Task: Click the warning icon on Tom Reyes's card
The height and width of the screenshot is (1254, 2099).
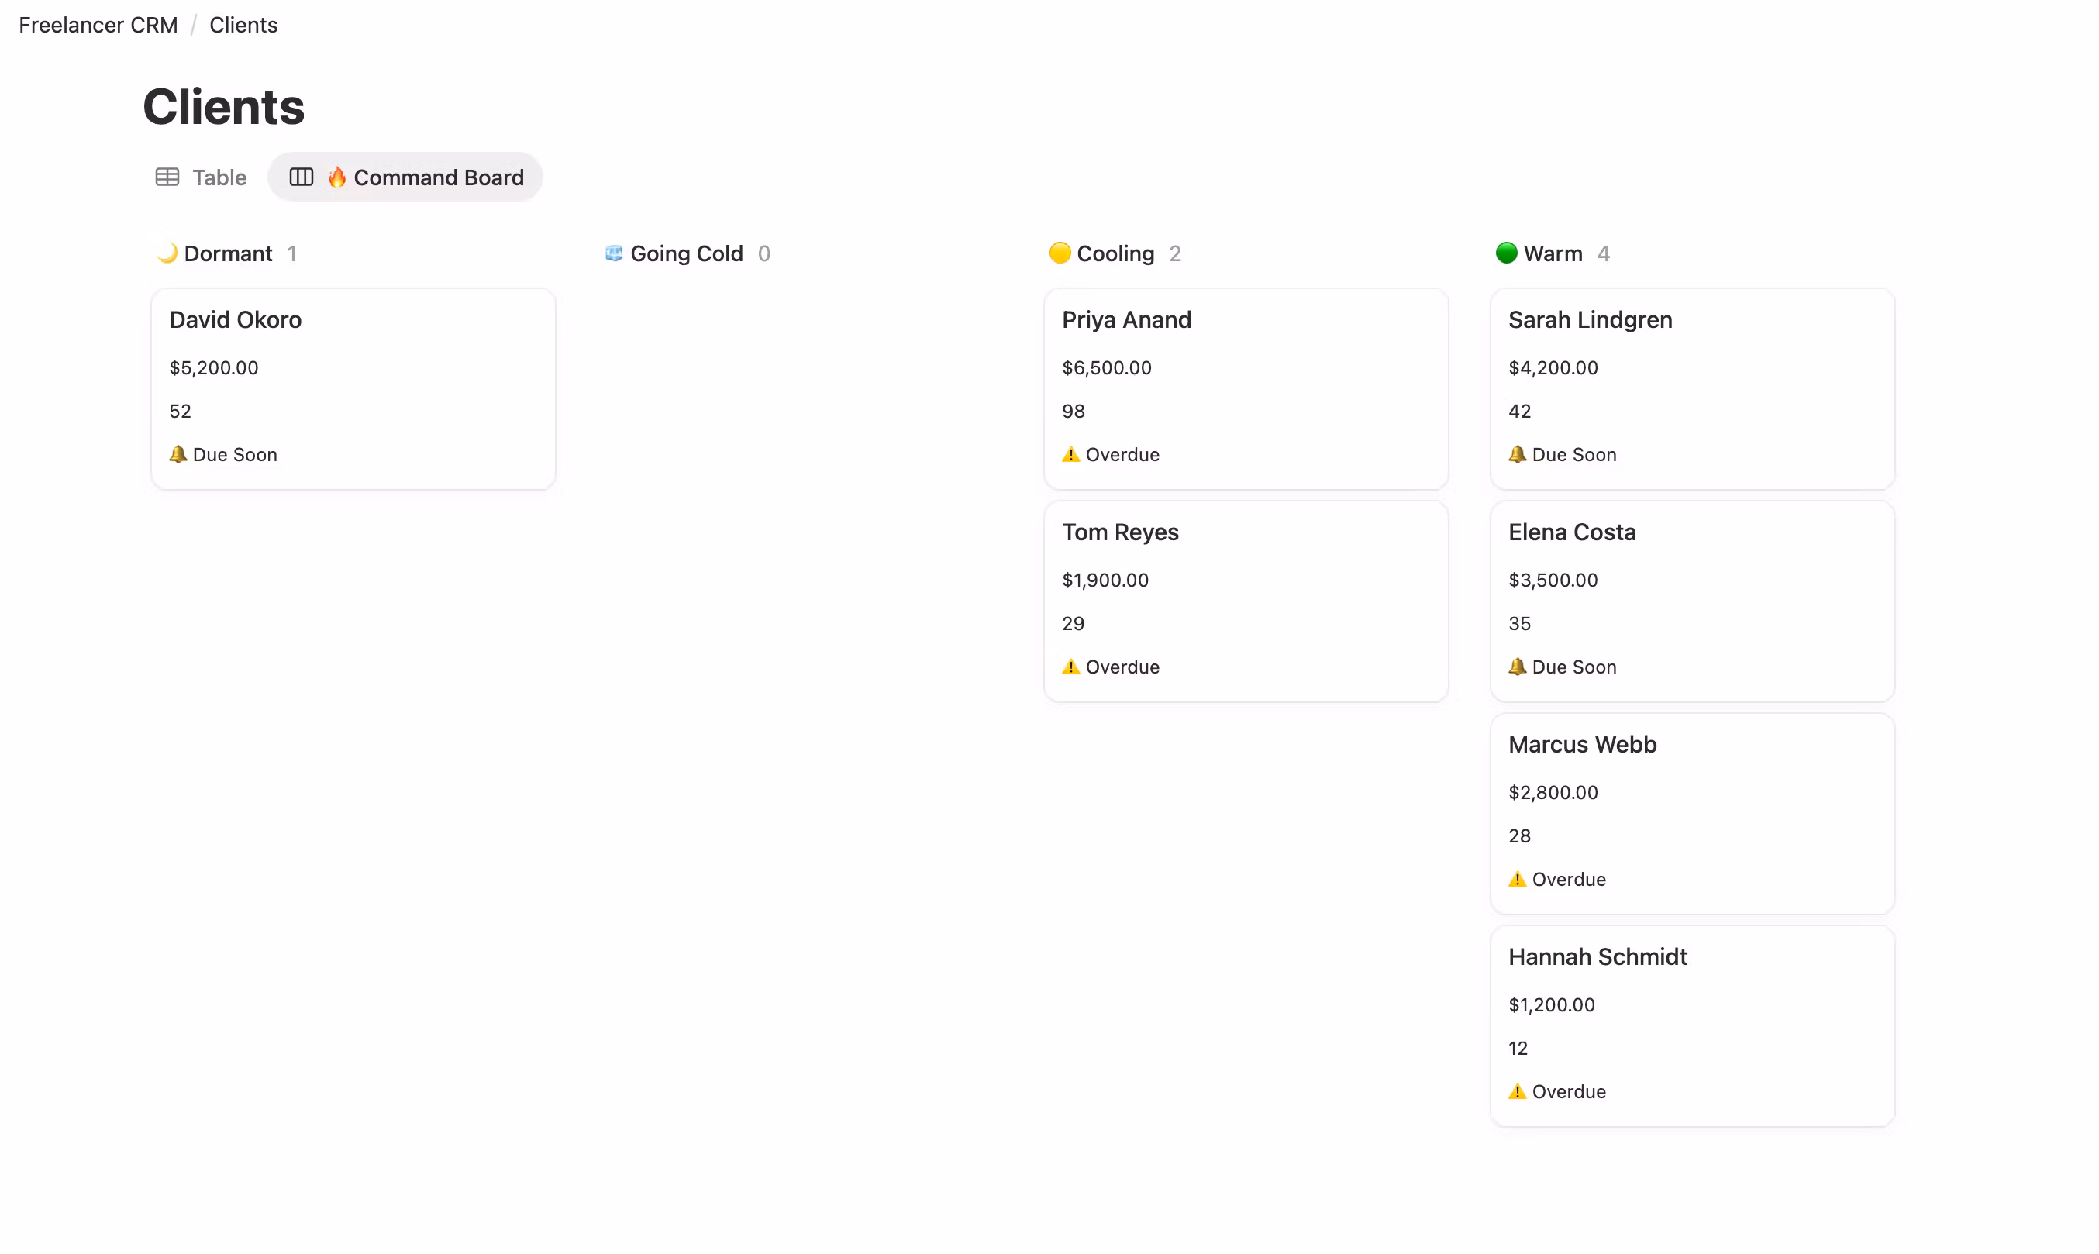Action: [1070, 667]
